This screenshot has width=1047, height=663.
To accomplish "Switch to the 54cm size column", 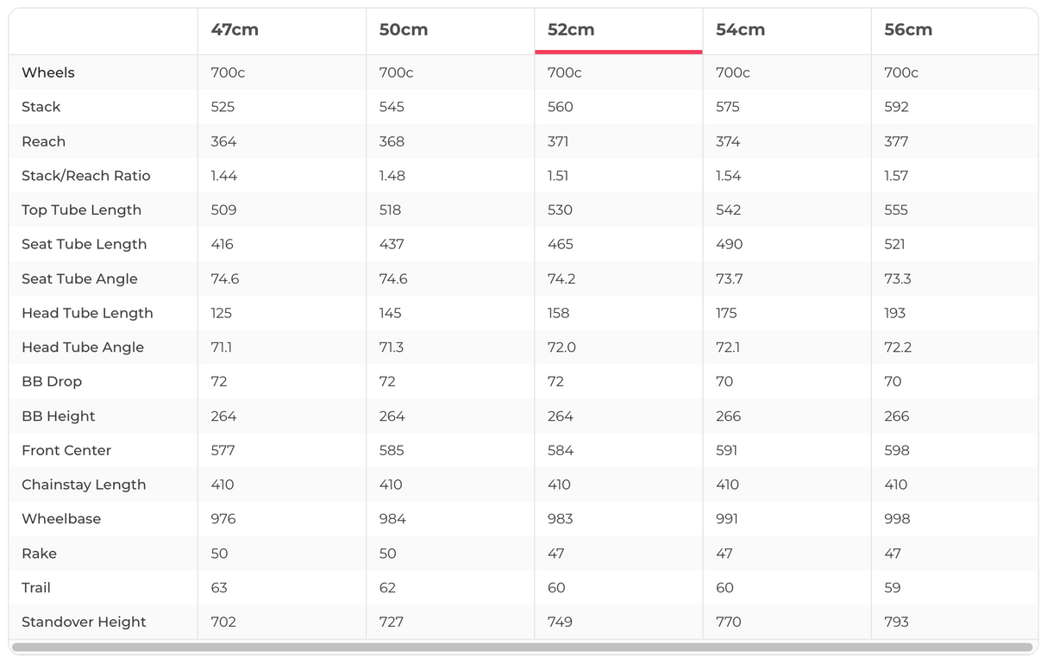I will pyautogui.click(x=740, y=30).
